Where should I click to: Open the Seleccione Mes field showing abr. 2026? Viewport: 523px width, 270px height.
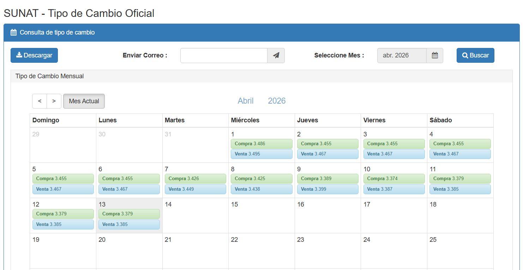[402, 55]
